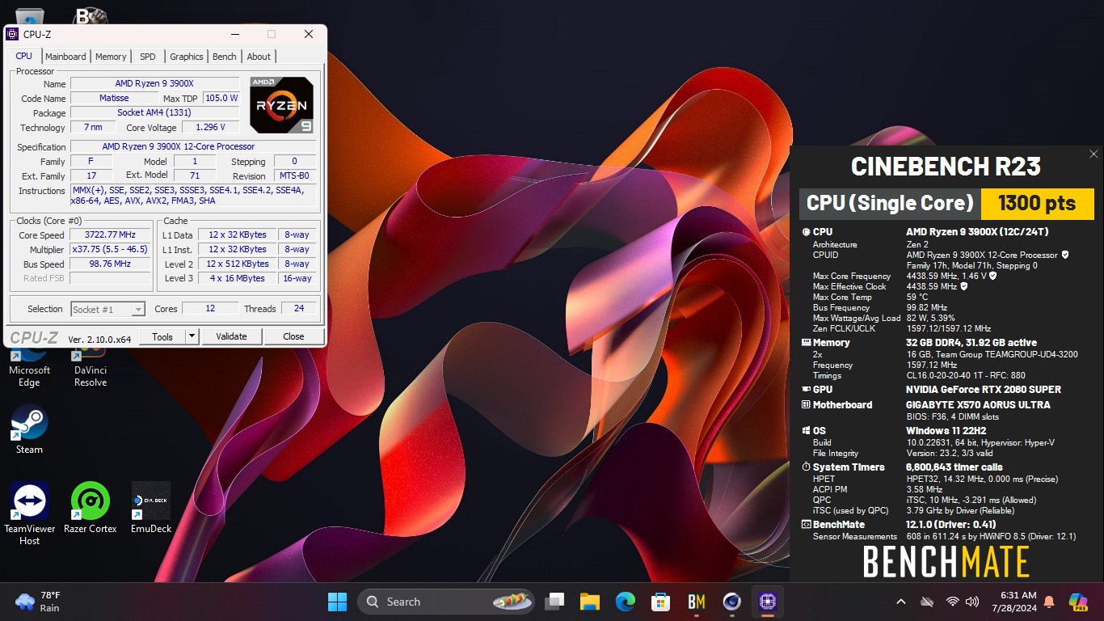Switch to the Memory tab
Screen dimensions: 1104x621
tap(111, 57)
